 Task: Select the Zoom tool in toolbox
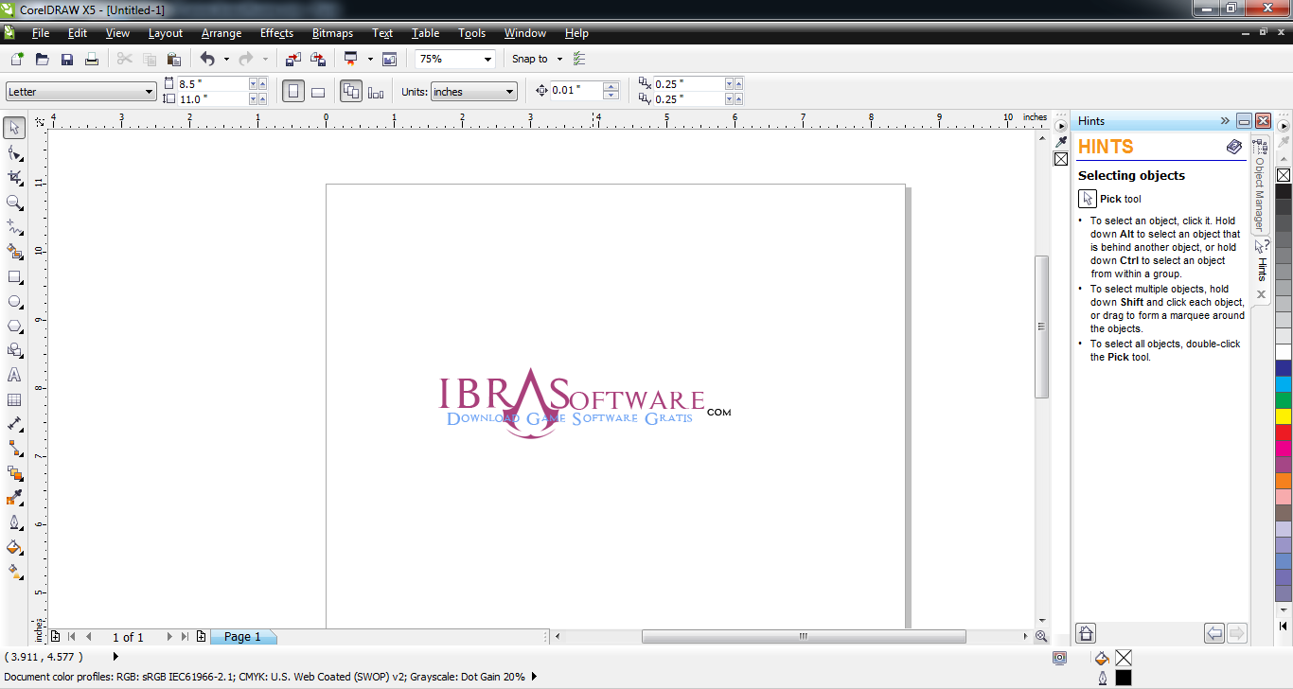[x=14, y=202]
